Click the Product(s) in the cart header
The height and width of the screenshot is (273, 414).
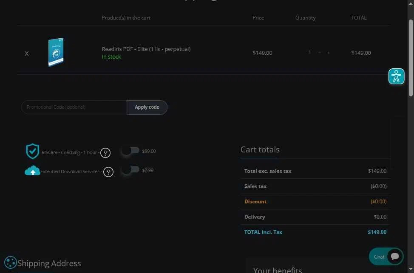coord(126,18)
